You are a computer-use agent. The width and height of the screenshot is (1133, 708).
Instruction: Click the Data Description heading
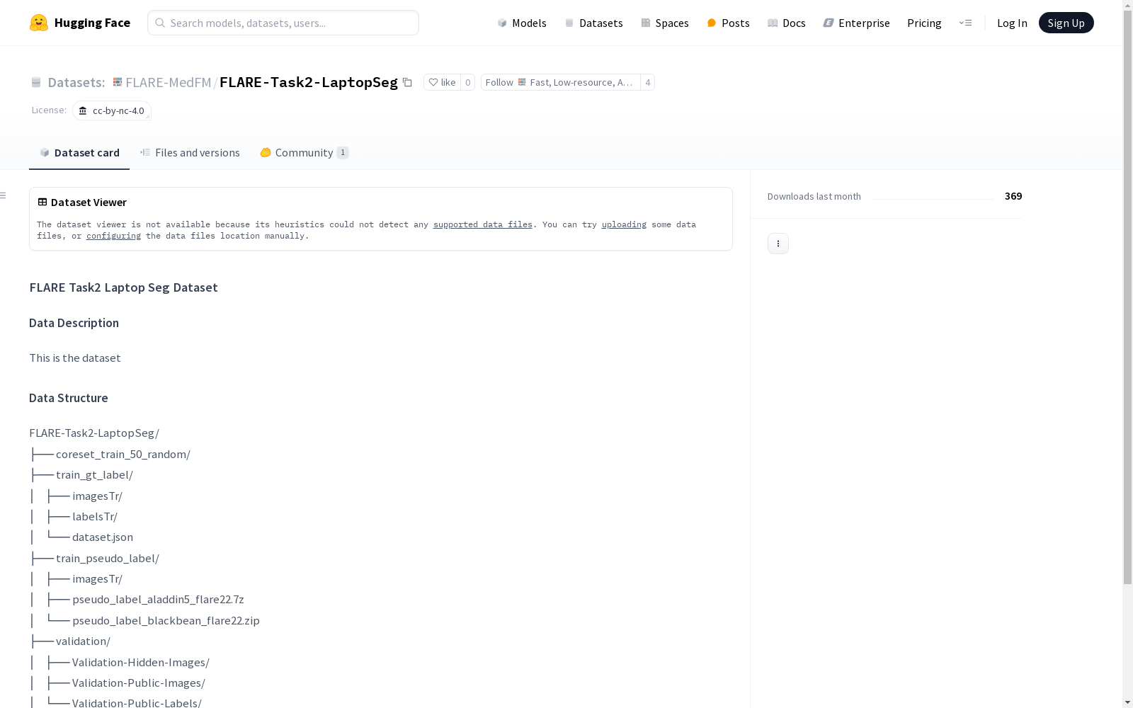click(74, 323)
